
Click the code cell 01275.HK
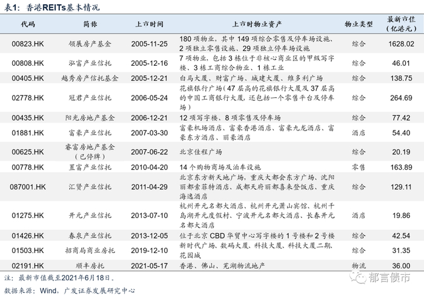click(28, 216)
